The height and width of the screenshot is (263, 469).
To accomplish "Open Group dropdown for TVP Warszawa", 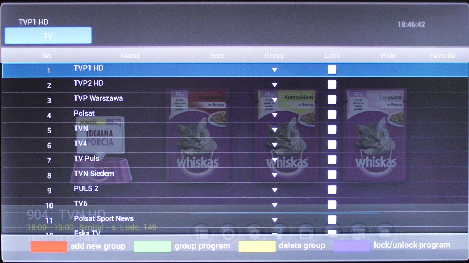I will tap(274, 100).
